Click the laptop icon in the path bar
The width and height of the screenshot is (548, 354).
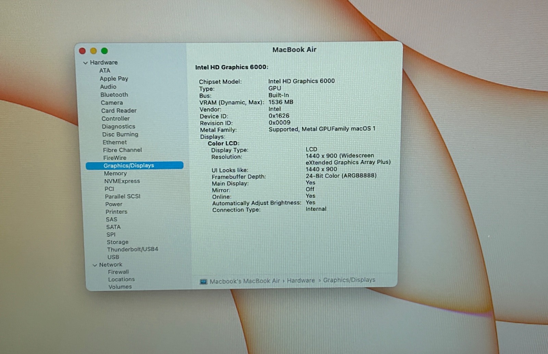pyautogui.click(x=203, y=282)
